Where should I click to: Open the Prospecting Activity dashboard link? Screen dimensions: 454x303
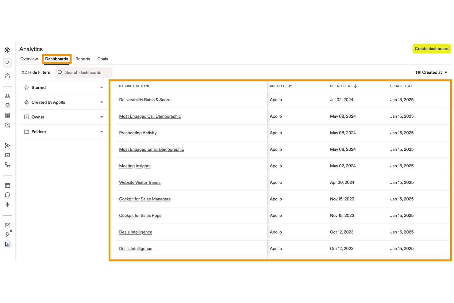click(138, 133)
